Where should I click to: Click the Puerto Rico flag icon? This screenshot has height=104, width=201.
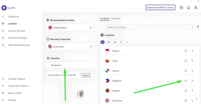click(107, 100)
